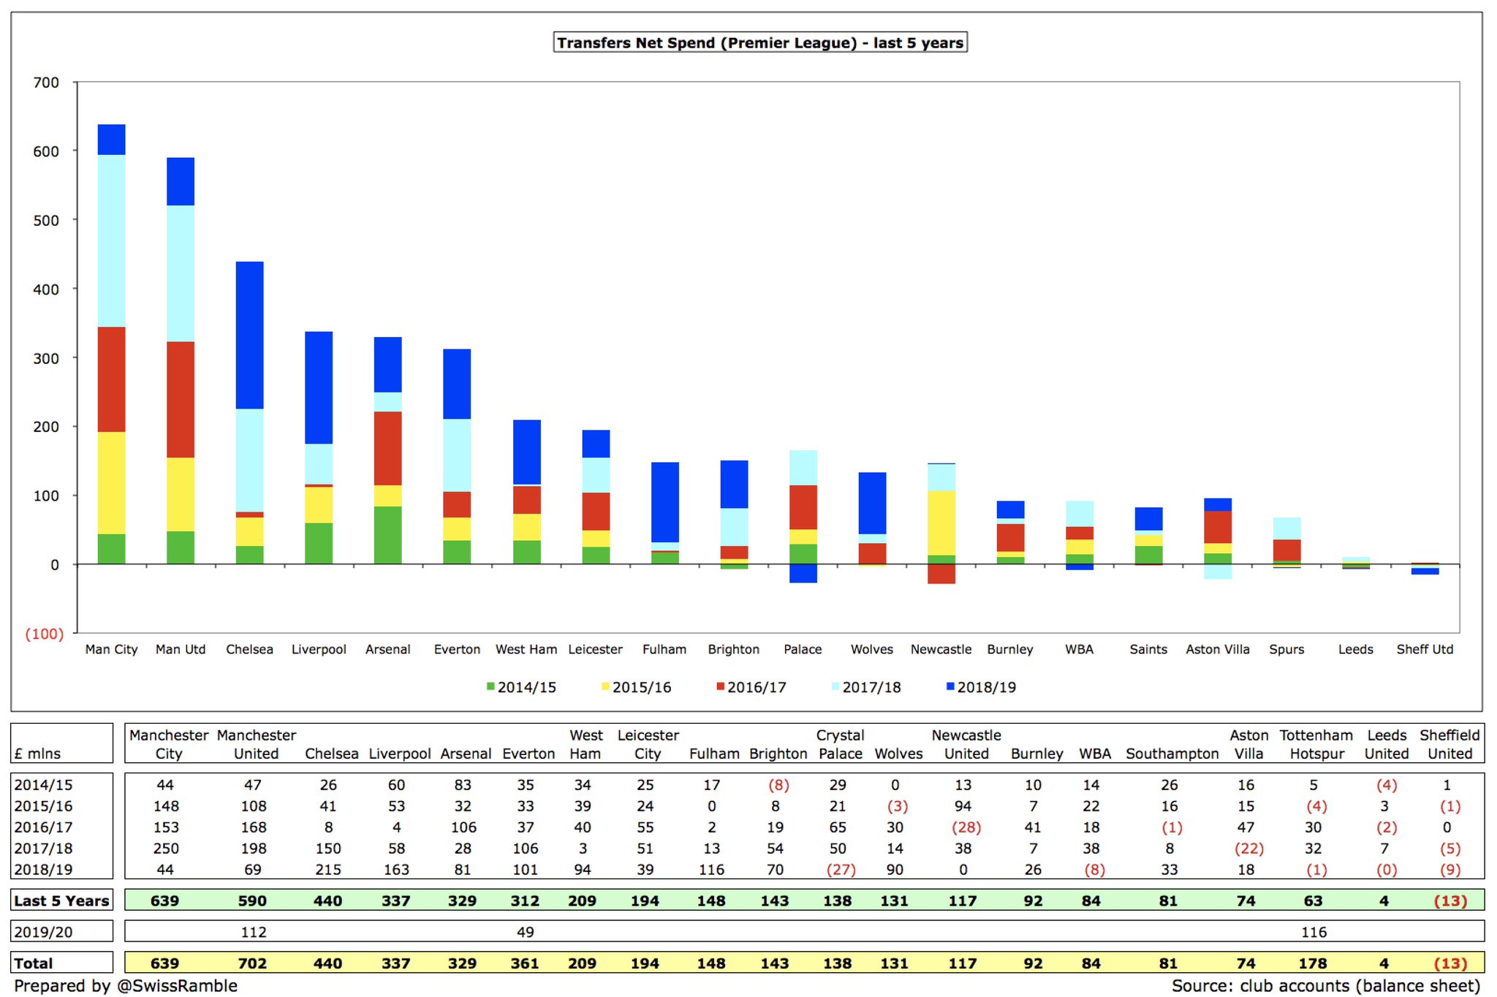Click Everton's Total value 361
1497x997 pixels.
pyautogui.click(x=525, y=963)
